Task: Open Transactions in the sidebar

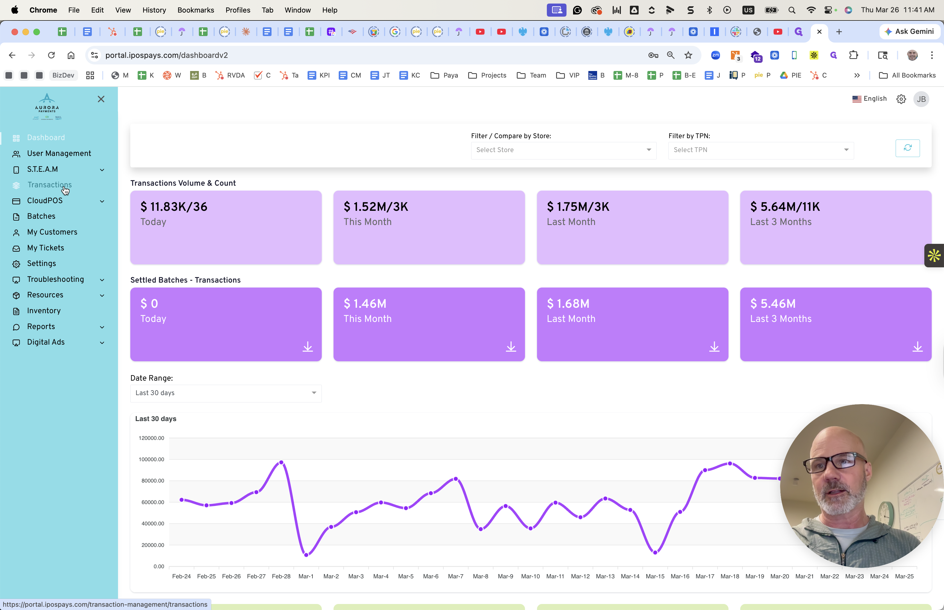Action: pos(49,185)
